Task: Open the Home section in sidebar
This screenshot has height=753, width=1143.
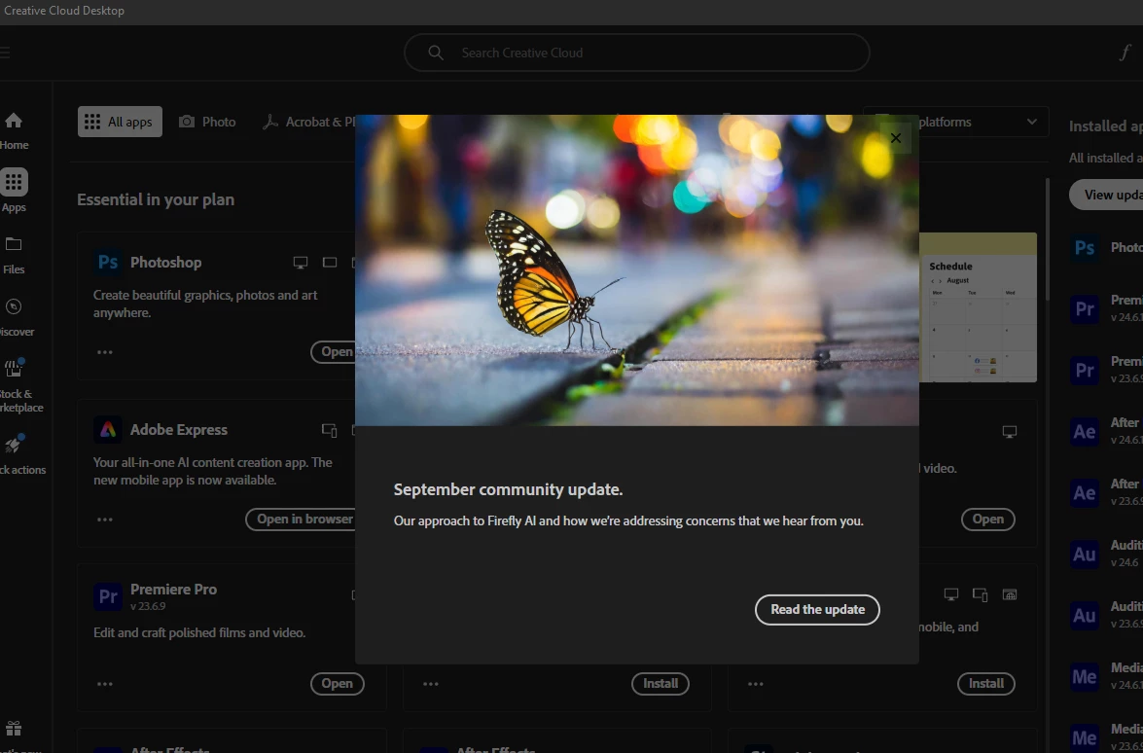Action: [14, 131]
